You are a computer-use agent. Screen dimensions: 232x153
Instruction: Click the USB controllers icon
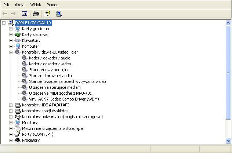pos(18,117)
